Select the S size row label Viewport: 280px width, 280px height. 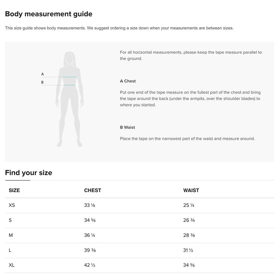[x=10, y=220]
